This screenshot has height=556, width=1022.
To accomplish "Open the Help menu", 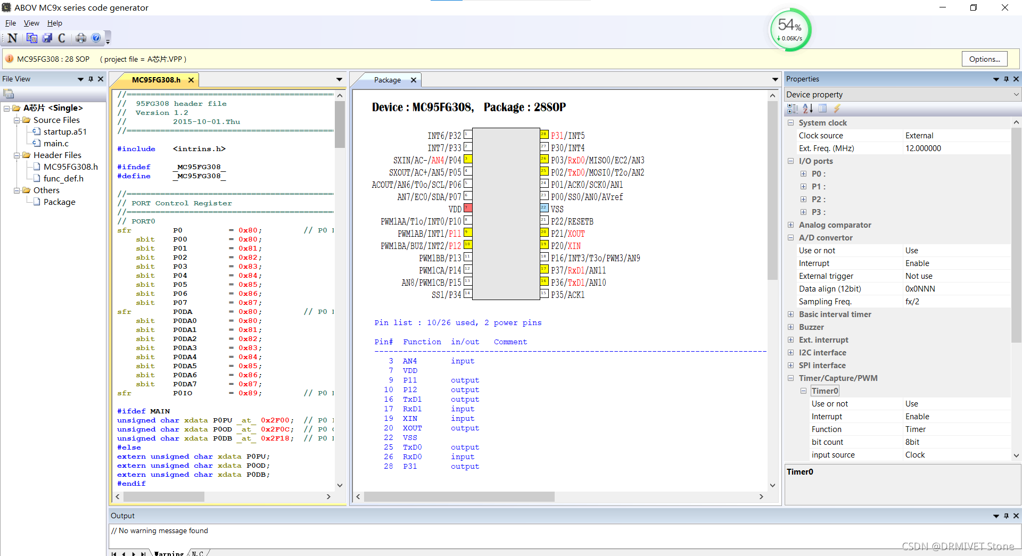I will (x=55, y=23).
